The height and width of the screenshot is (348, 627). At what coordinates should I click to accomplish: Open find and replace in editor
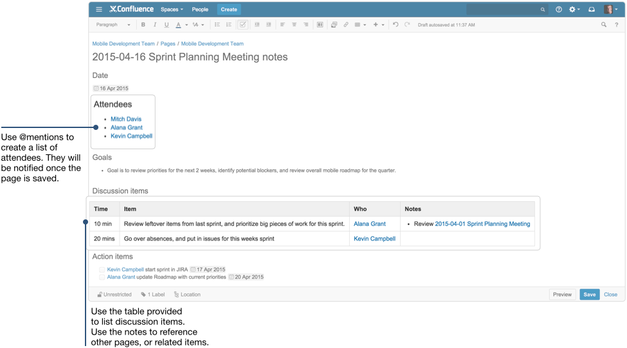point(603,25)
